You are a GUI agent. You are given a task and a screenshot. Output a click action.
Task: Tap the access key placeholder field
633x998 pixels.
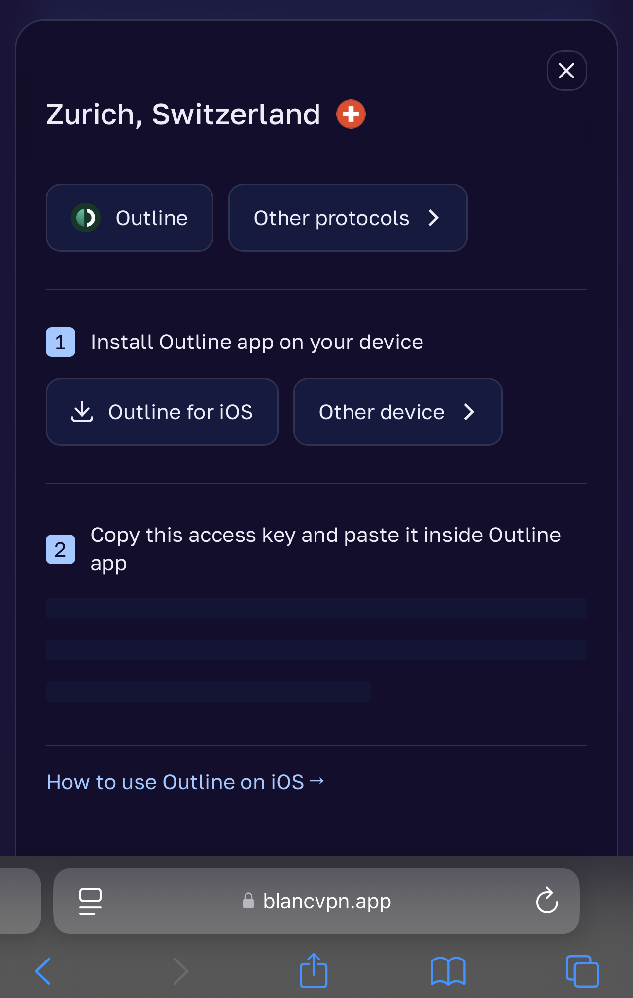pyautogui.click(x=316, y=650)
